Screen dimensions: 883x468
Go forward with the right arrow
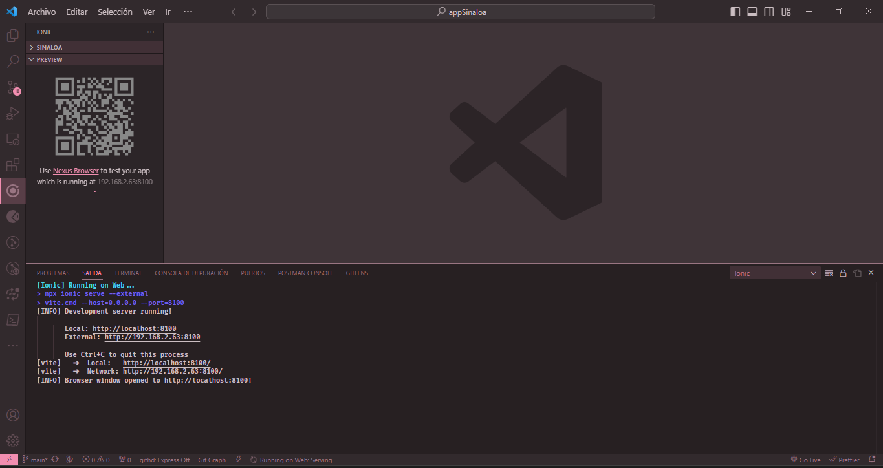point(252,12)
